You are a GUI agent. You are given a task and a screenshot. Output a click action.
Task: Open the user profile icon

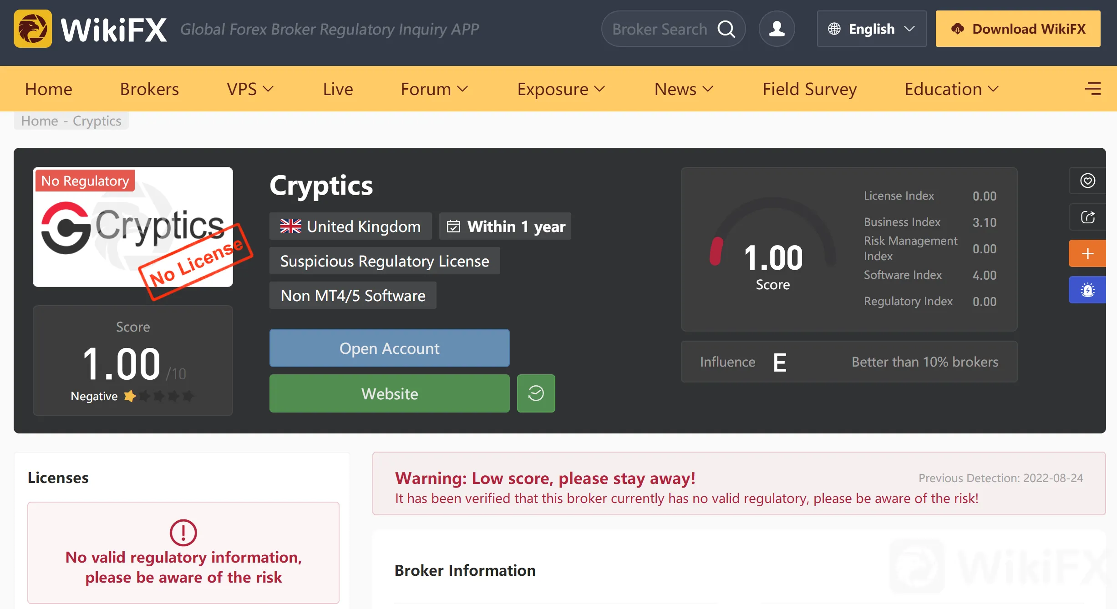click(777, 29)
